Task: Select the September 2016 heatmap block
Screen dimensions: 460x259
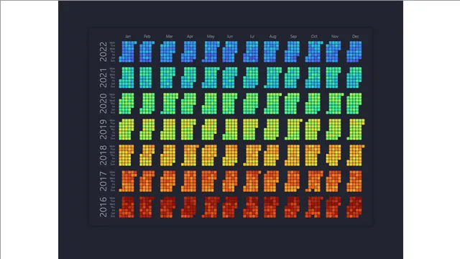Action: (x=293, y=207)
